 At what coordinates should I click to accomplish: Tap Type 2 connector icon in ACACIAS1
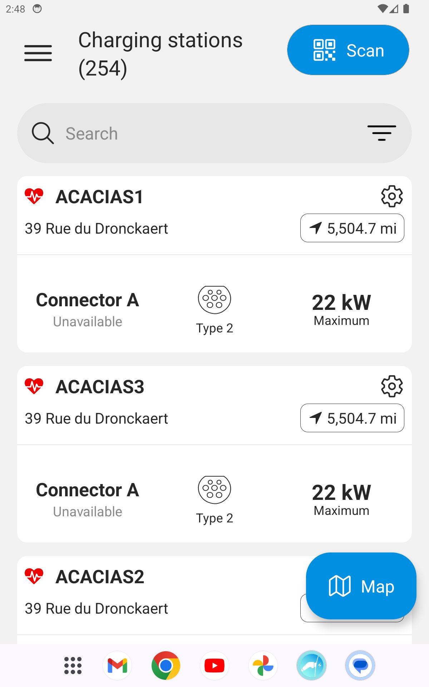[214, 300]
